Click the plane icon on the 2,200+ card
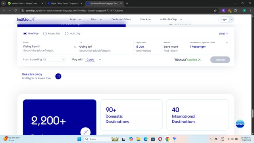 click(x=85, y=132)
